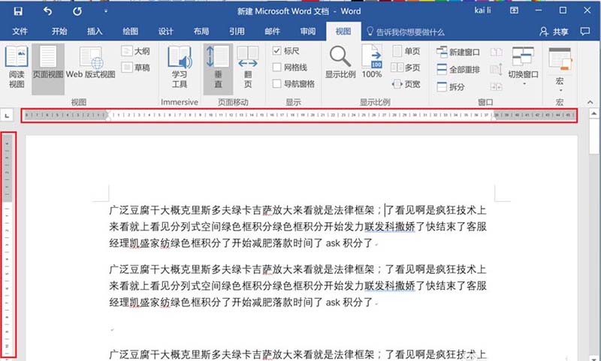Image resolution: width=601 pixels, height=361 pixels.
Task: Select Web 版式视图
Action: click(91, 63)
